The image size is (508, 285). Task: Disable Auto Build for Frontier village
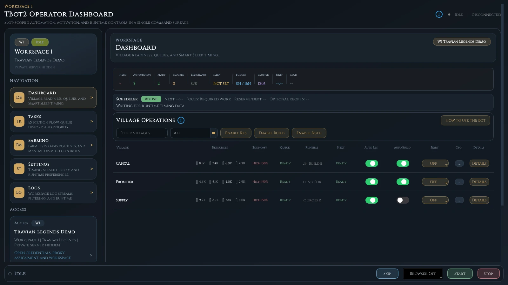point(403,182)
